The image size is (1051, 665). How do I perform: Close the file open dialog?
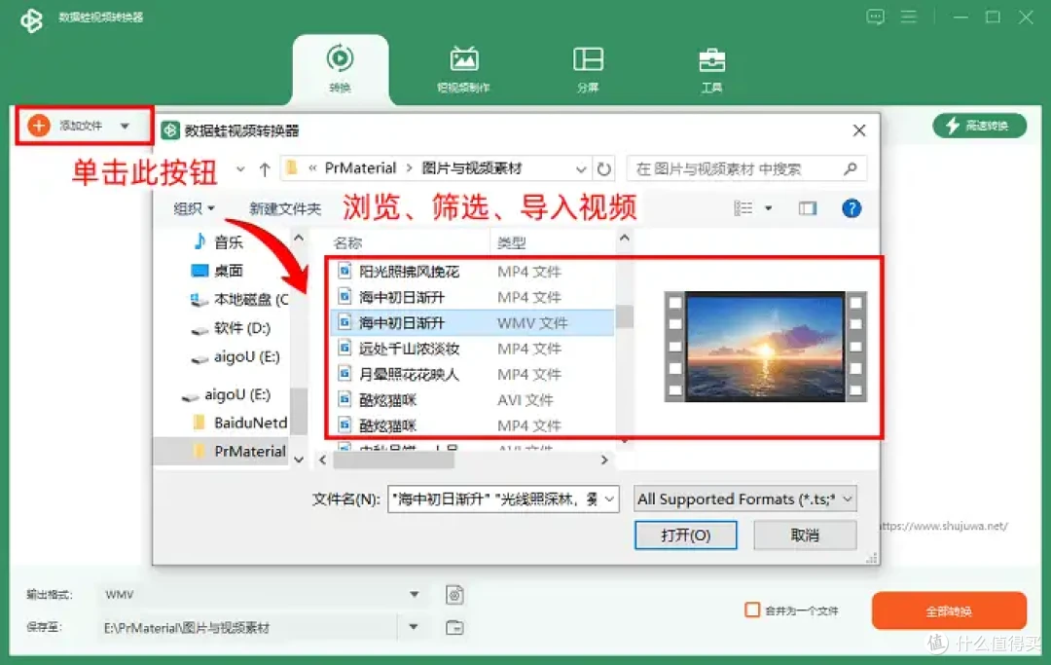coord(859,130)
